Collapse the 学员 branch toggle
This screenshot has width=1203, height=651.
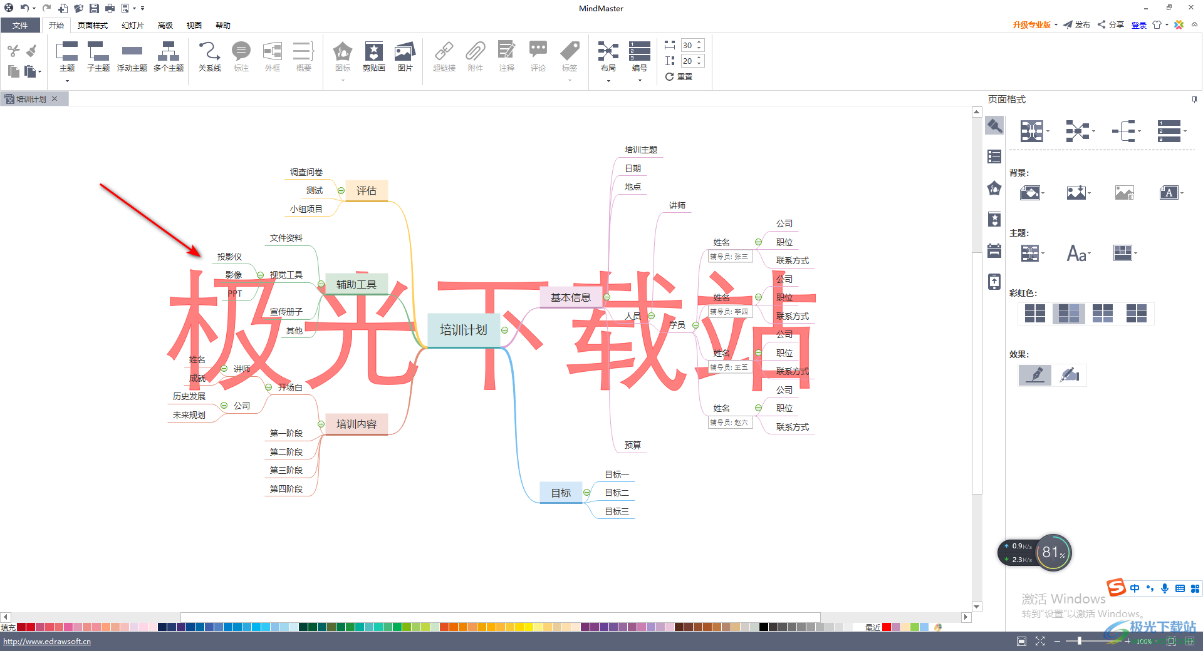[x=695, y=325]
